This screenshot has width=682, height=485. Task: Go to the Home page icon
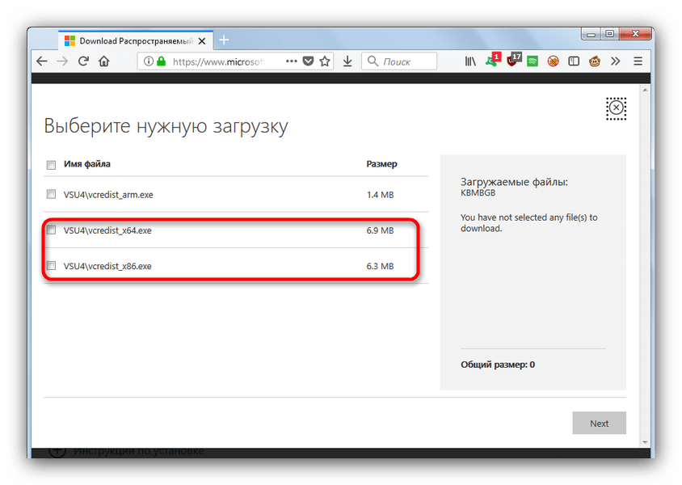103,61
